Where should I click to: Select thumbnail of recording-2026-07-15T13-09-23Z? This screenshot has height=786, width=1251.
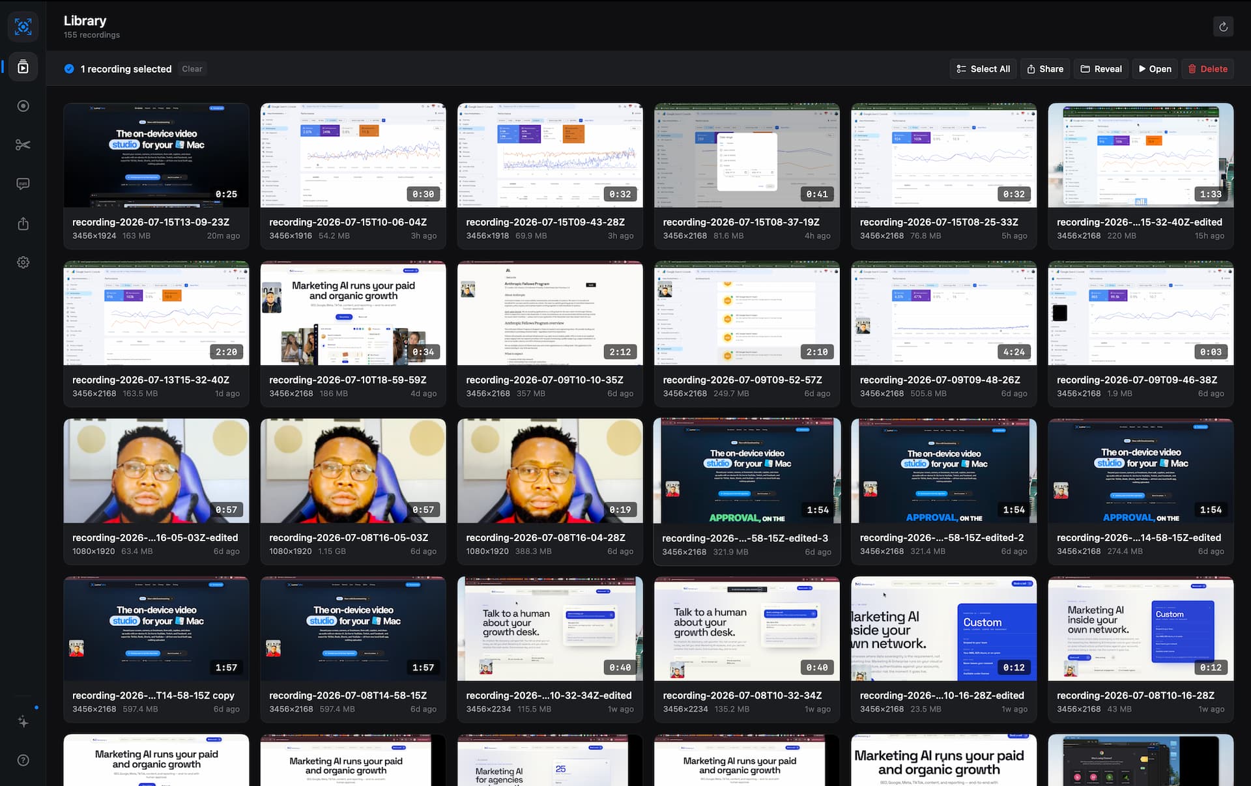coord(156,155)
